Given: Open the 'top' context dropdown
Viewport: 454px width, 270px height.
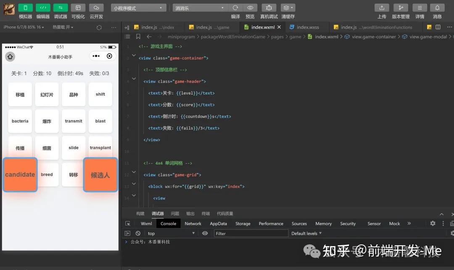Looking at the screenshot, I should 172,233.
